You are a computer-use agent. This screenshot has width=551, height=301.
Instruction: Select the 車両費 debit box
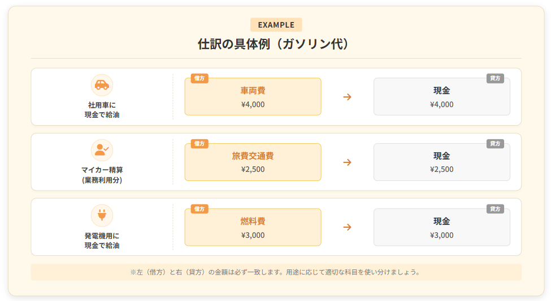[x=253, y=97]
